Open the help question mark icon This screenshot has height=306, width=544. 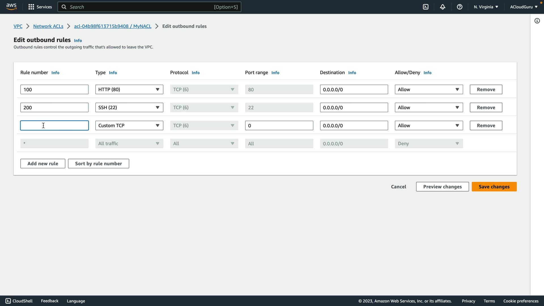click(460, 7)
